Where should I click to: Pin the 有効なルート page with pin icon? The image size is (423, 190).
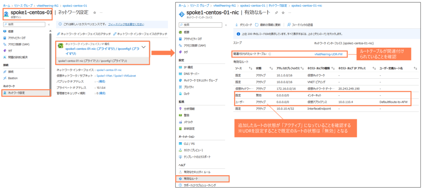pyautogui.click(x=276, y=13)
